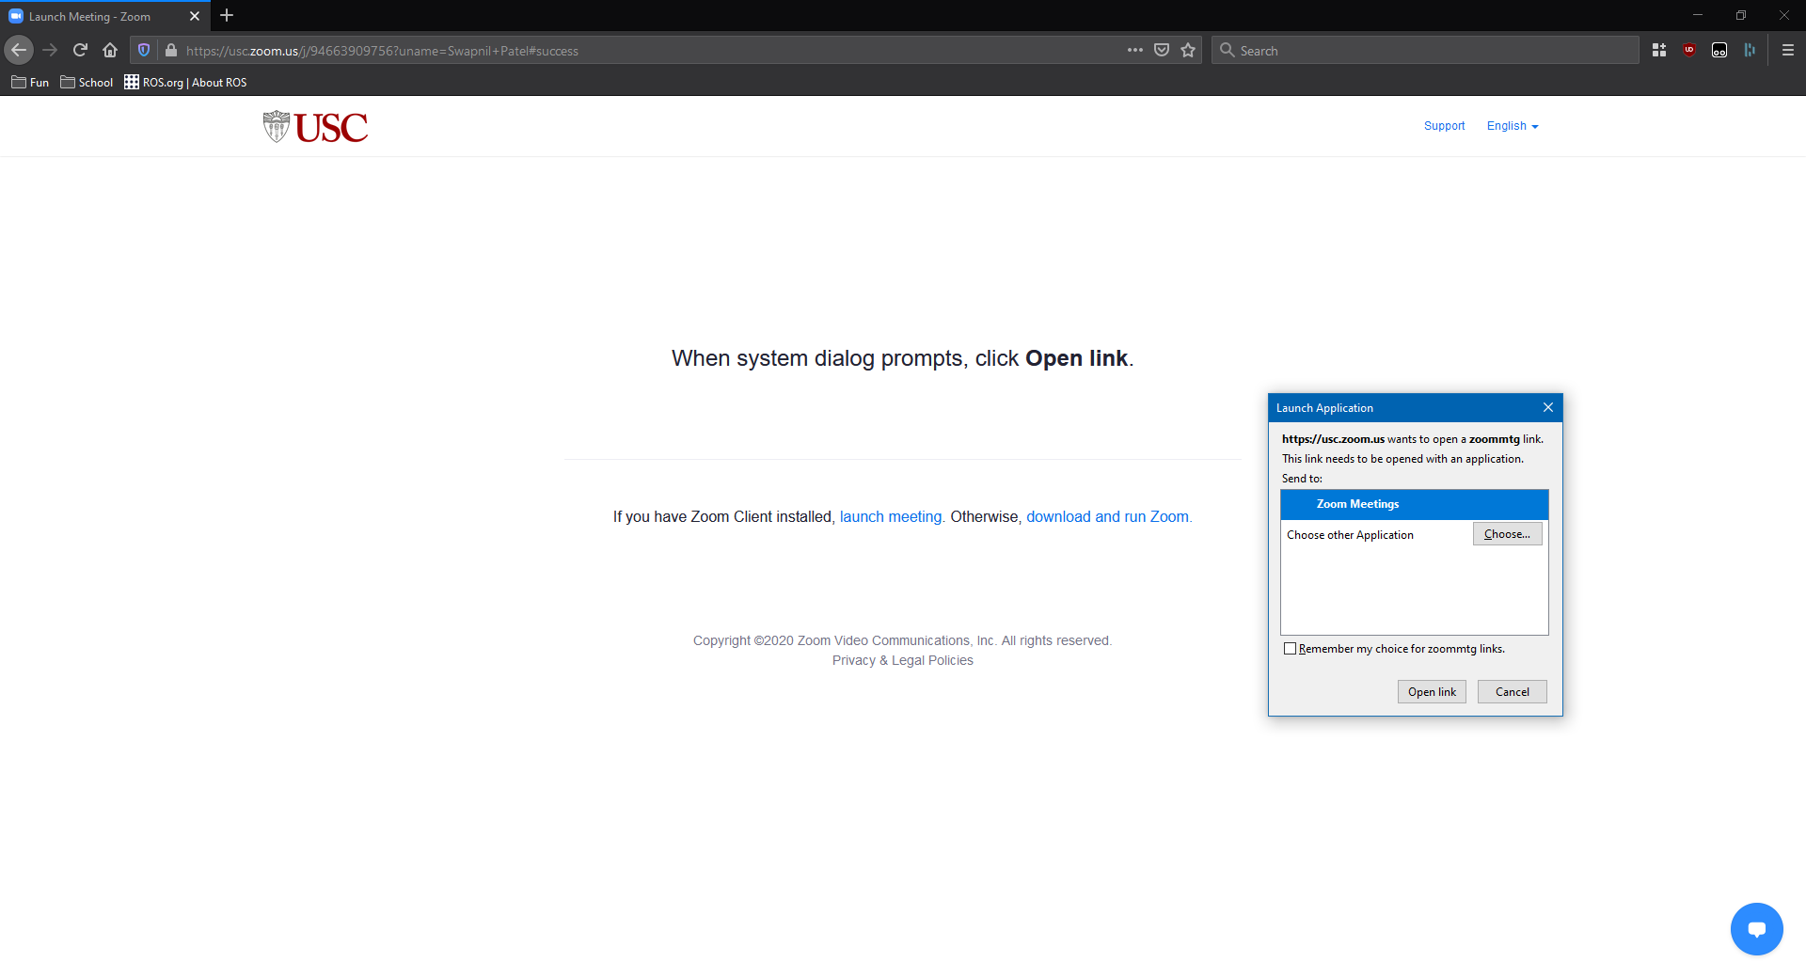Image resolution: width=1806 pixels, height=978 pixels.
Task: Close the Launch Application dialog
Action: [1547, 407]
